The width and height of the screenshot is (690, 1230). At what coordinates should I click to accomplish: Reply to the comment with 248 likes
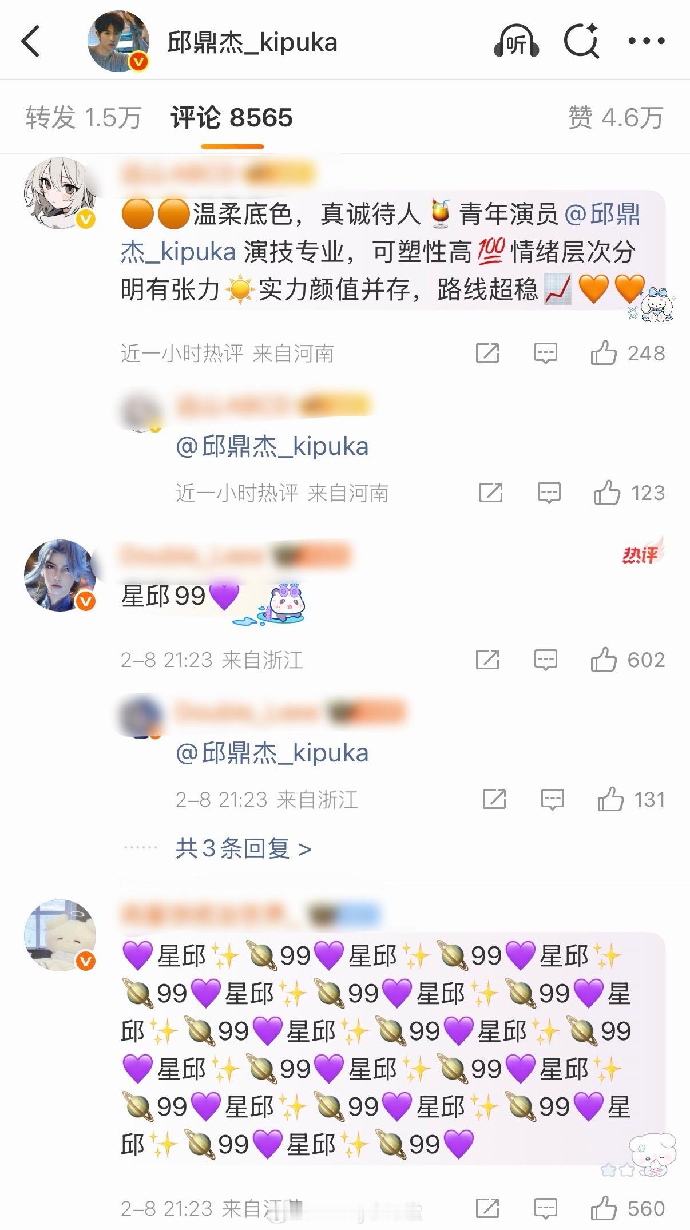[x=545, y=354]
